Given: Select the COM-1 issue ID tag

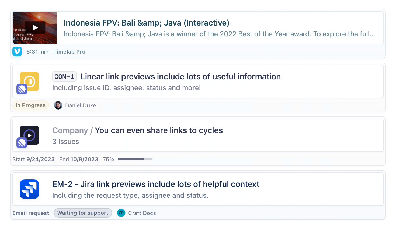Looking at the screenshot, I should click(x=64, y=77).
